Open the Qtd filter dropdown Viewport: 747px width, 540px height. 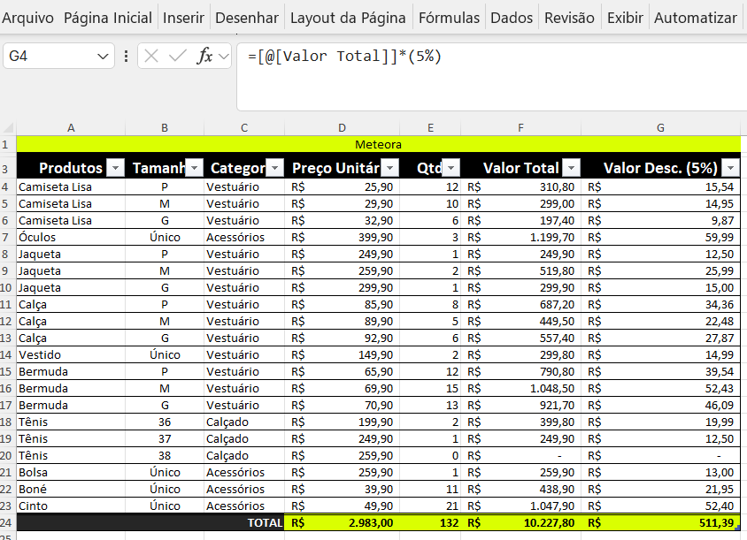[451, 168]
